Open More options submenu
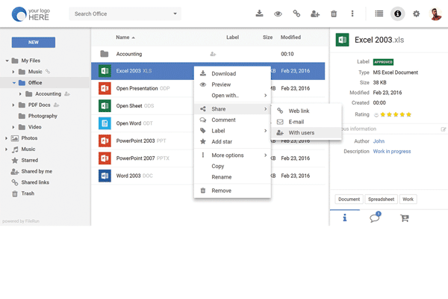This screenshot has width=448, height=299. point(232,155)
